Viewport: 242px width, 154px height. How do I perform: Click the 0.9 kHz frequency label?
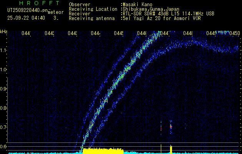[x=3, y=89]
